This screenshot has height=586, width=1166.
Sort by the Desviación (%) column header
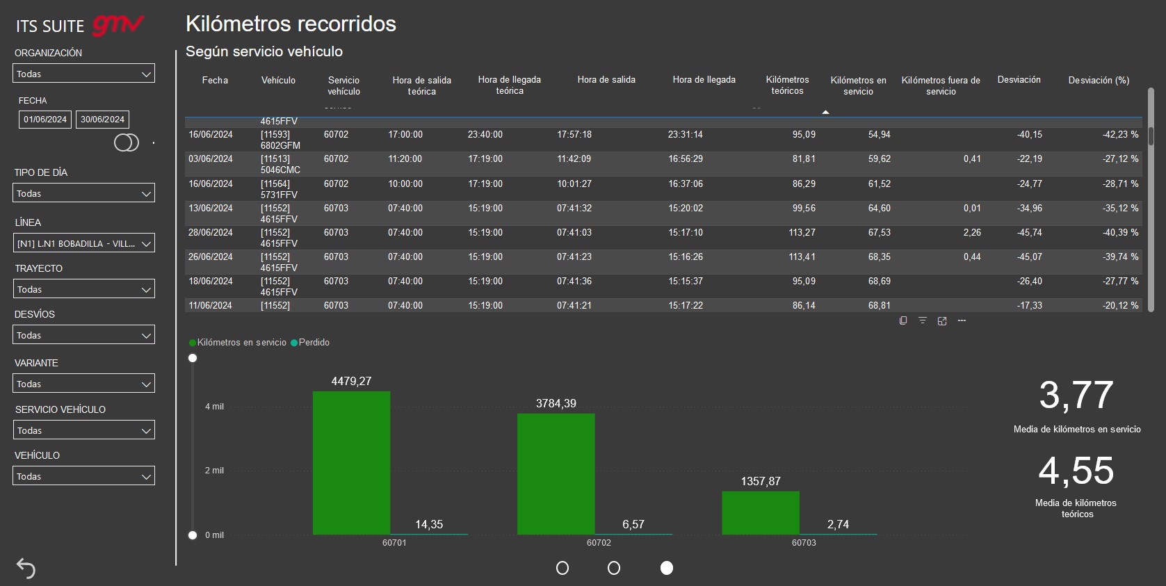click(1098, 81)
